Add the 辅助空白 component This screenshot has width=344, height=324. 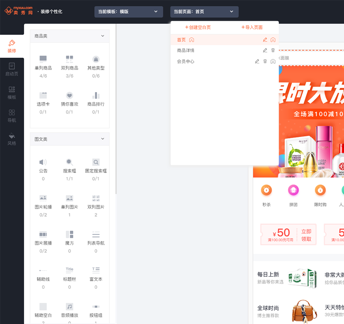43,313
